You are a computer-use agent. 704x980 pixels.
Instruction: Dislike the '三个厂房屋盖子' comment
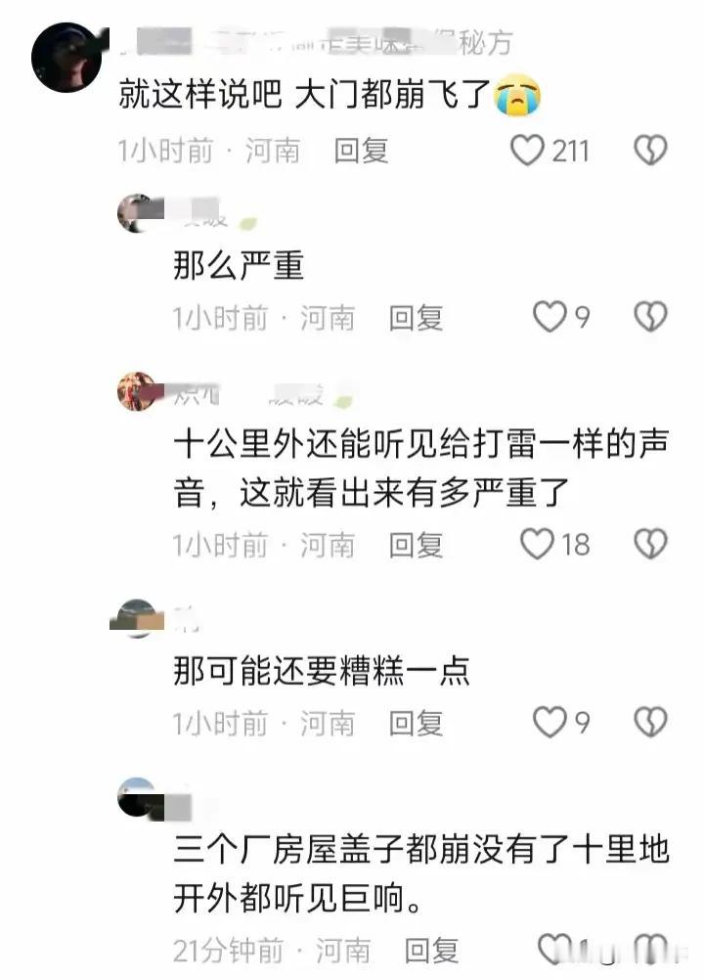coord(650,950)
